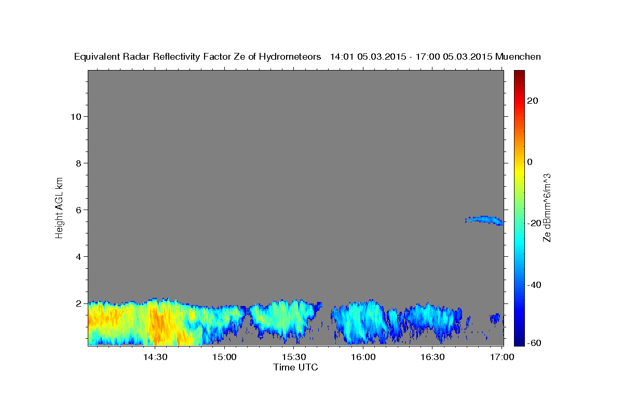Image resolution: width=623 pixels, height=415 pixels.
Task: Click the colorbar label -40
Action: pos(534,285)
